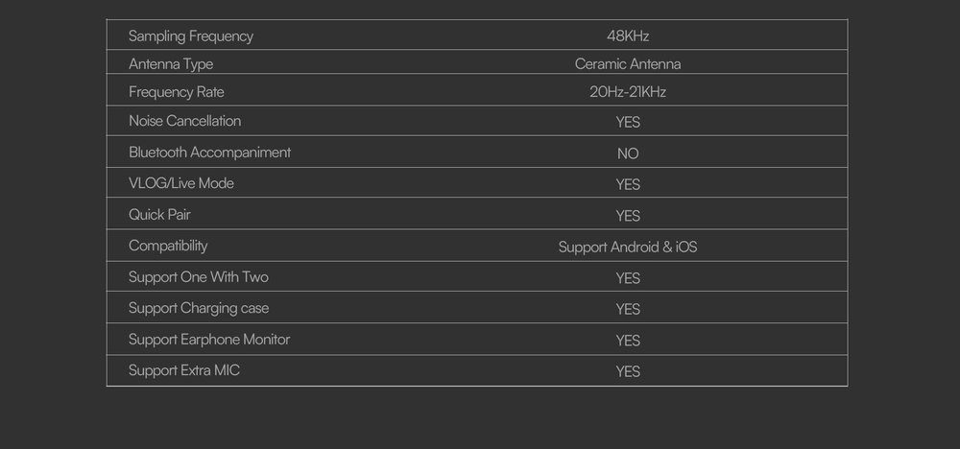The height and width of the screenshot is (449, 960).
Task: Select the Ceramic Antenna value
Action: (628, 63)
